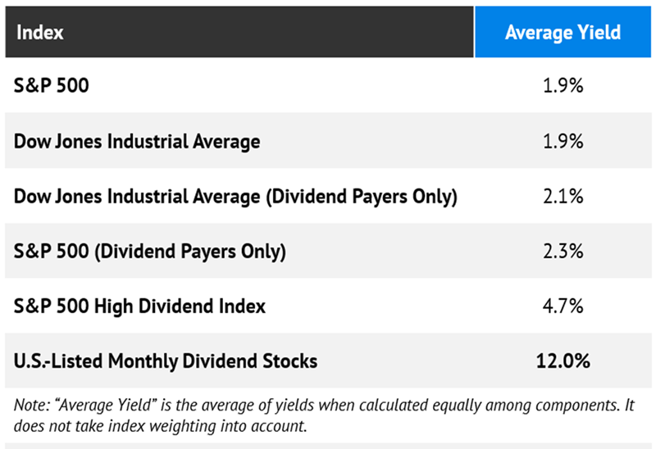The image size is (656, 449).
Task: Select "Dow Jones Industrial Average (Dividend Payers Only)" label
Action: pos(235,197)
